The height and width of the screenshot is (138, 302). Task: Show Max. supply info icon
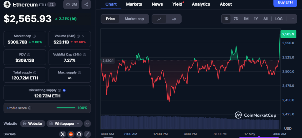[x=79, y=73]
